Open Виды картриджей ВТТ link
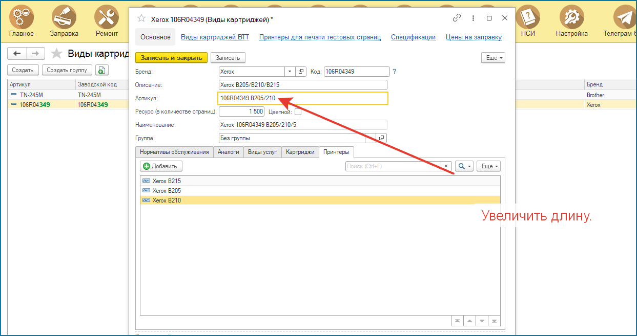Viewport: 637px width, 336px height. (215, 37)
